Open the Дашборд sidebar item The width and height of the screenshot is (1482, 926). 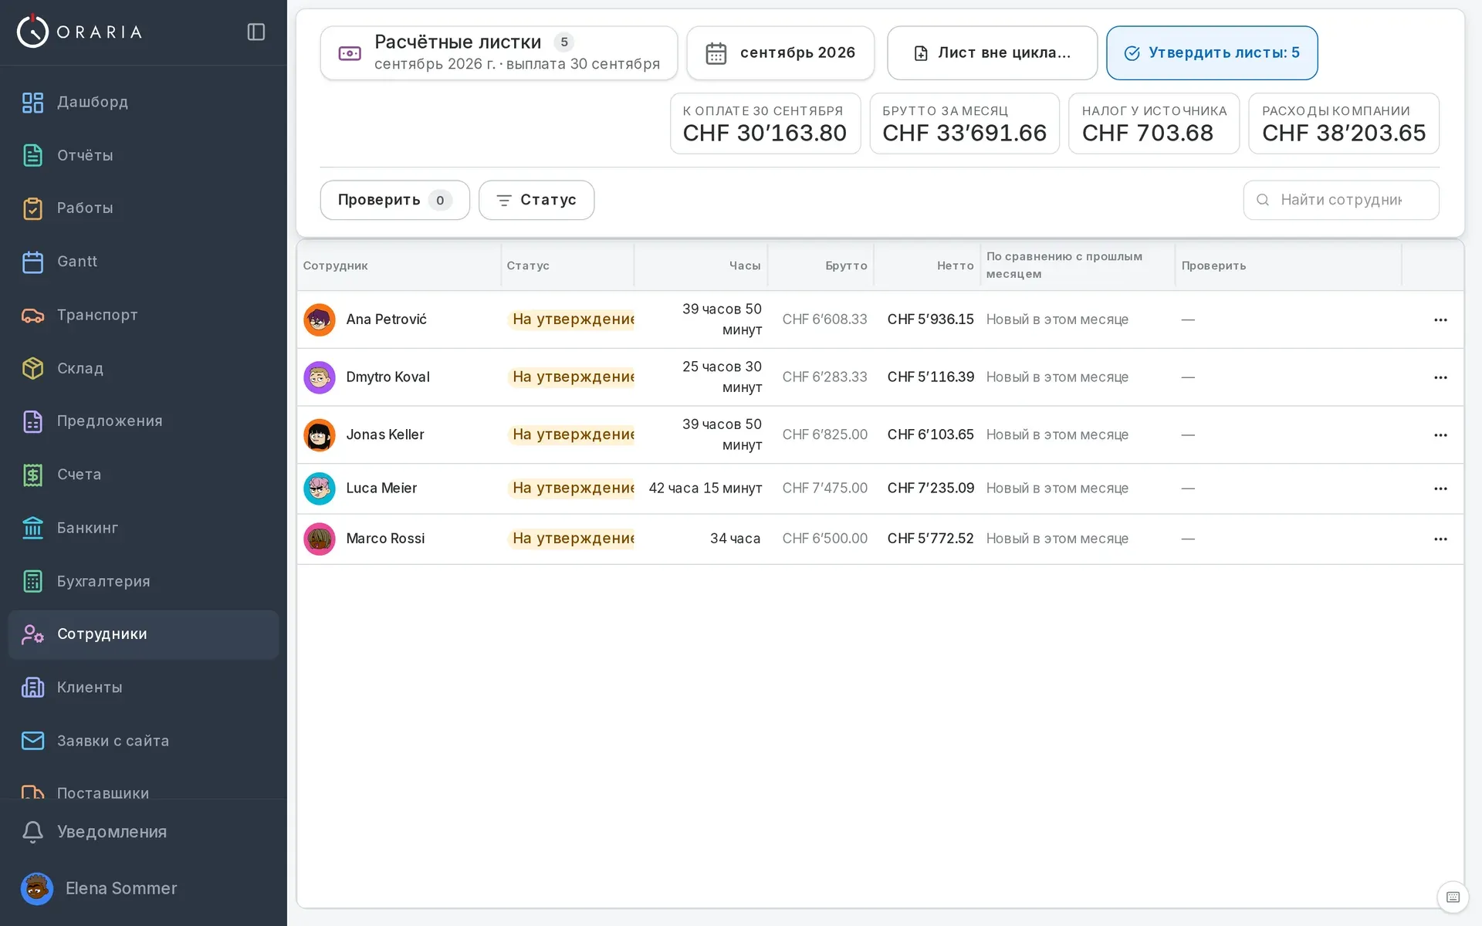click(x=144, y=102)
